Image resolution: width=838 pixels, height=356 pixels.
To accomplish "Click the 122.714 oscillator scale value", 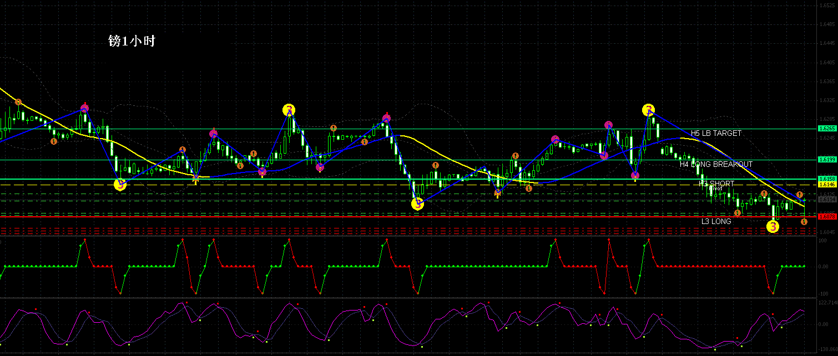I will (827, 302).
